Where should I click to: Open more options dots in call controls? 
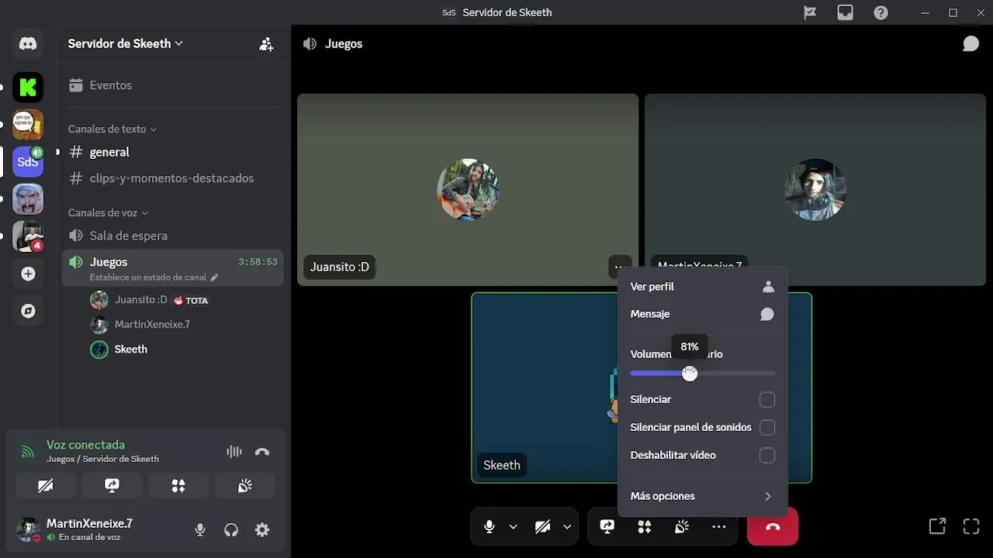(x=719, y=527)
